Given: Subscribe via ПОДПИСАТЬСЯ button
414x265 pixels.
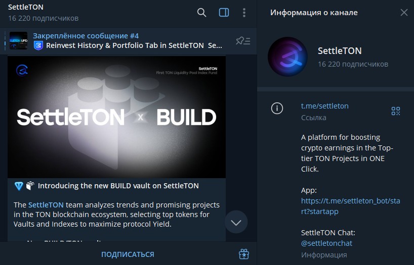Looking at the screenshot, I should tap(128, 254).
